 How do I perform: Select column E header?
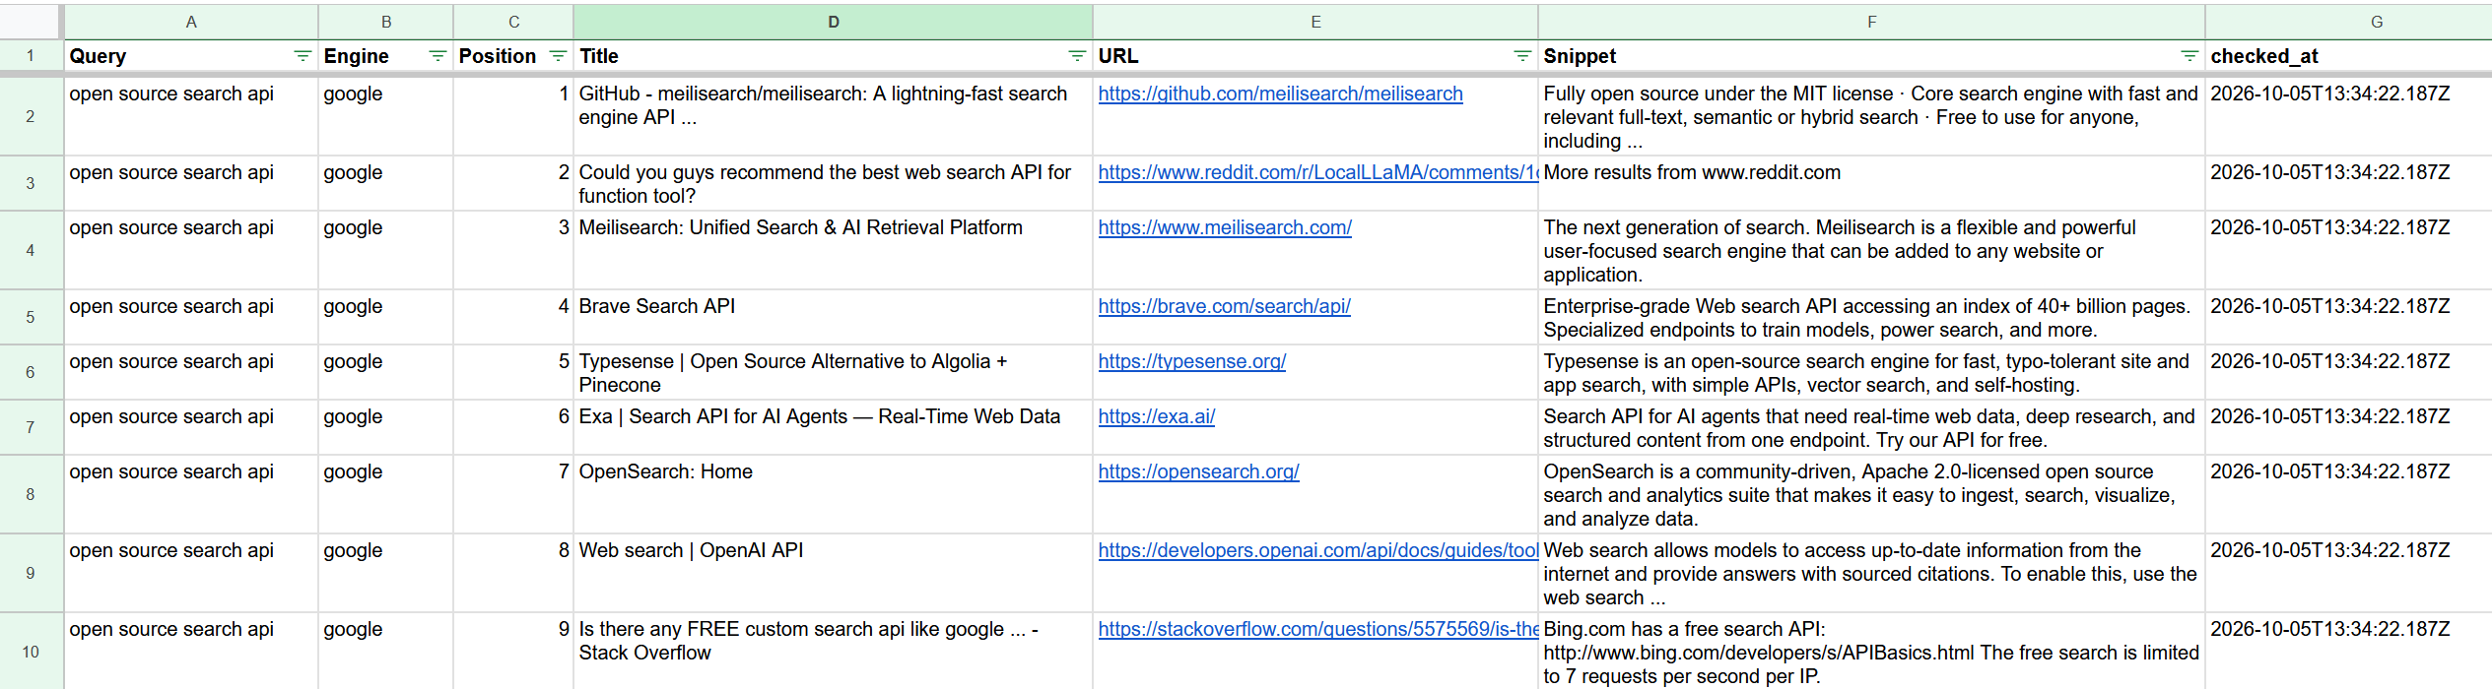click(1315, 22)
